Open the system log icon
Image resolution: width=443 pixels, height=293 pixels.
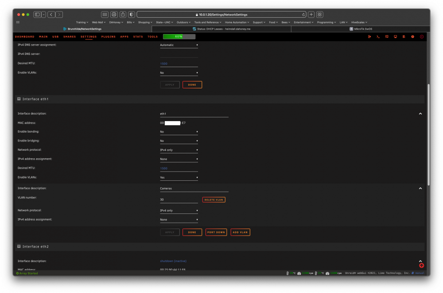coord(404,37)
